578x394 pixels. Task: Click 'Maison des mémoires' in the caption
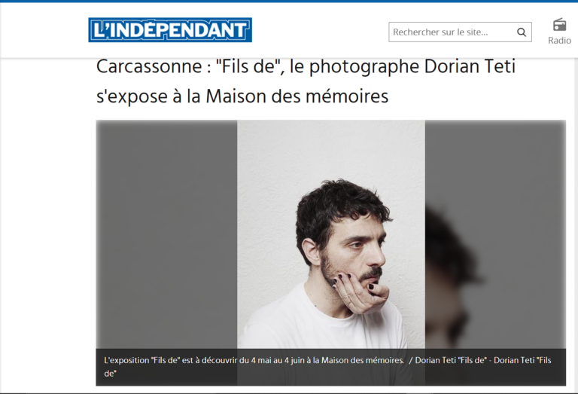click(362, 360)
